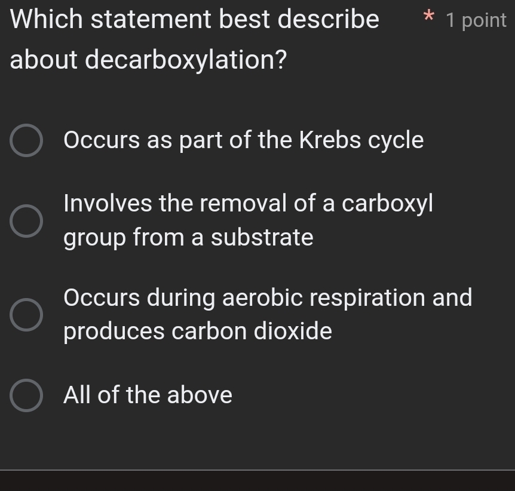Click the answer text mentioning carbon dioxide
The image size is (515, 491).
point(197,331)
